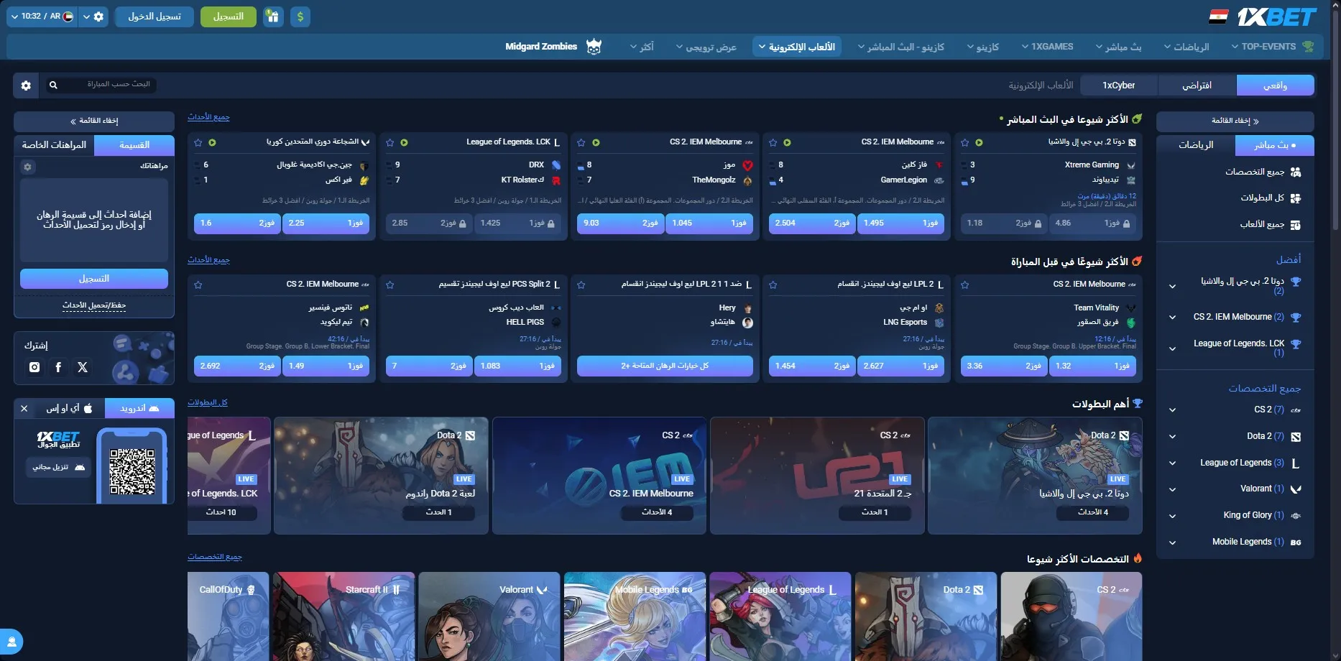
Task: Open the esports menu tab
Action: click(796, 47)
